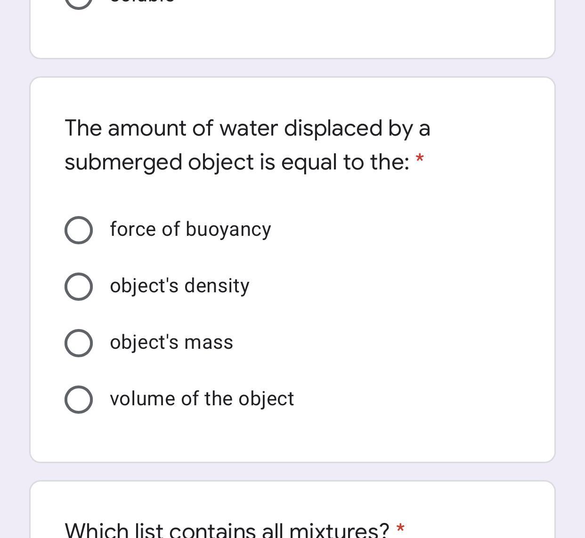Image resolution: width=585 pixels, height=538 pixels.
Task: Tap the "object's mass" answer text
Action: click(x=171, y=343)
